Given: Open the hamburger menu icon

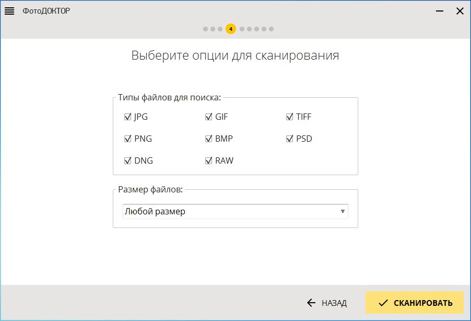Looking at the screenshot, I should pos(9,11).
